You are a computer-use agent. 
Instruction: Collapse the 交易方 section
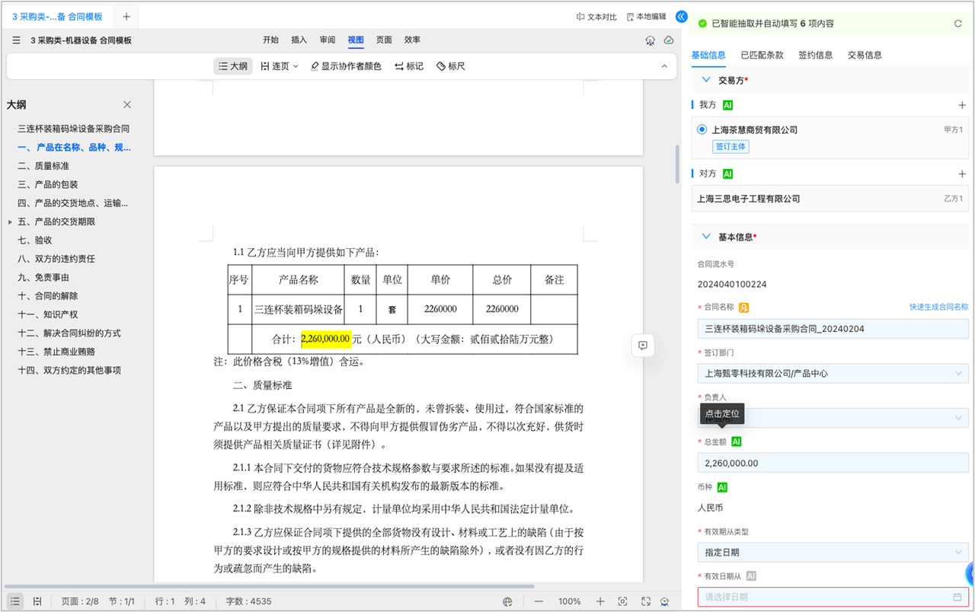705,80
